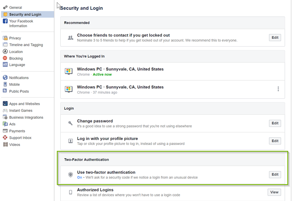
Task: Click the 'Change password' title
Action: click(x=95, y=121)
